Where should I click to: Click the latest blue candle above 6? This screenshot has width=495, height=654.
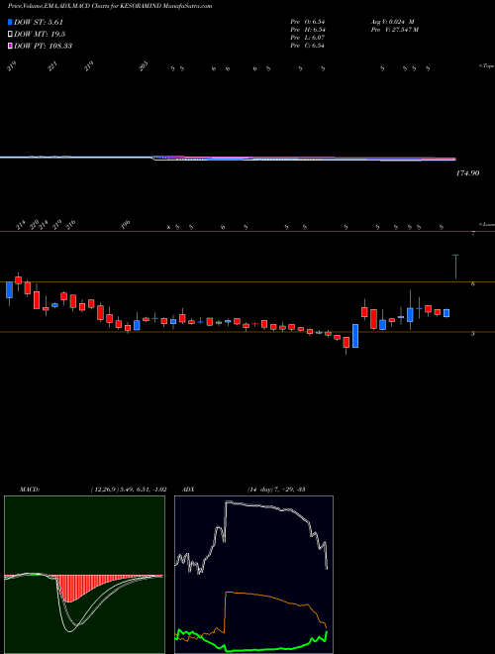pyautogui.click(x=455, y=267)
